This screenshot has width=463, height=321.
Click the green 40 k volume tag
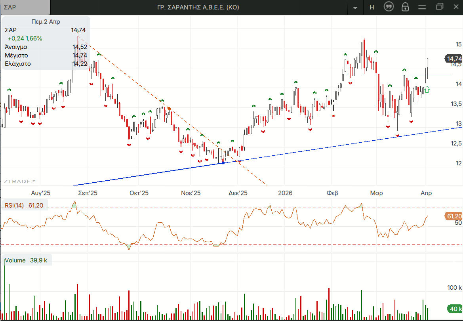click(454, 309)
